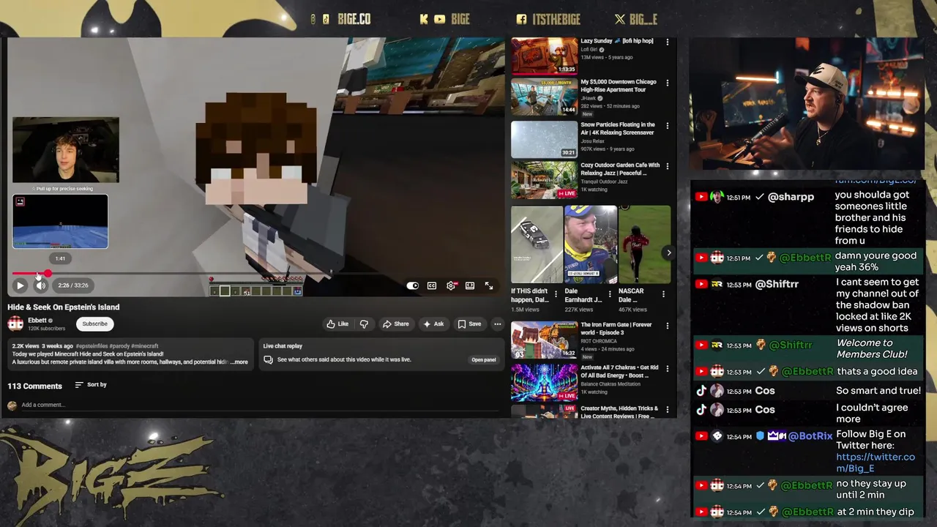Subscribe to the Ebbett channel
Image resolution: width=937 pixels, height=527 pixels.
(94, 324)
